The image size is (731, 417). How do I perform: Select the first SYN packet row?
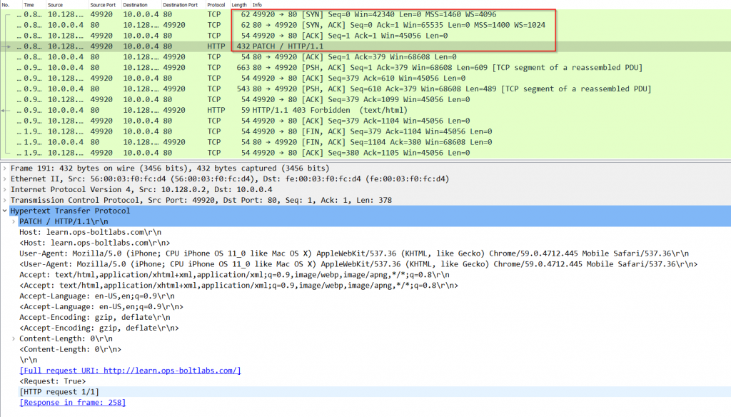click(x=286, y=14)
